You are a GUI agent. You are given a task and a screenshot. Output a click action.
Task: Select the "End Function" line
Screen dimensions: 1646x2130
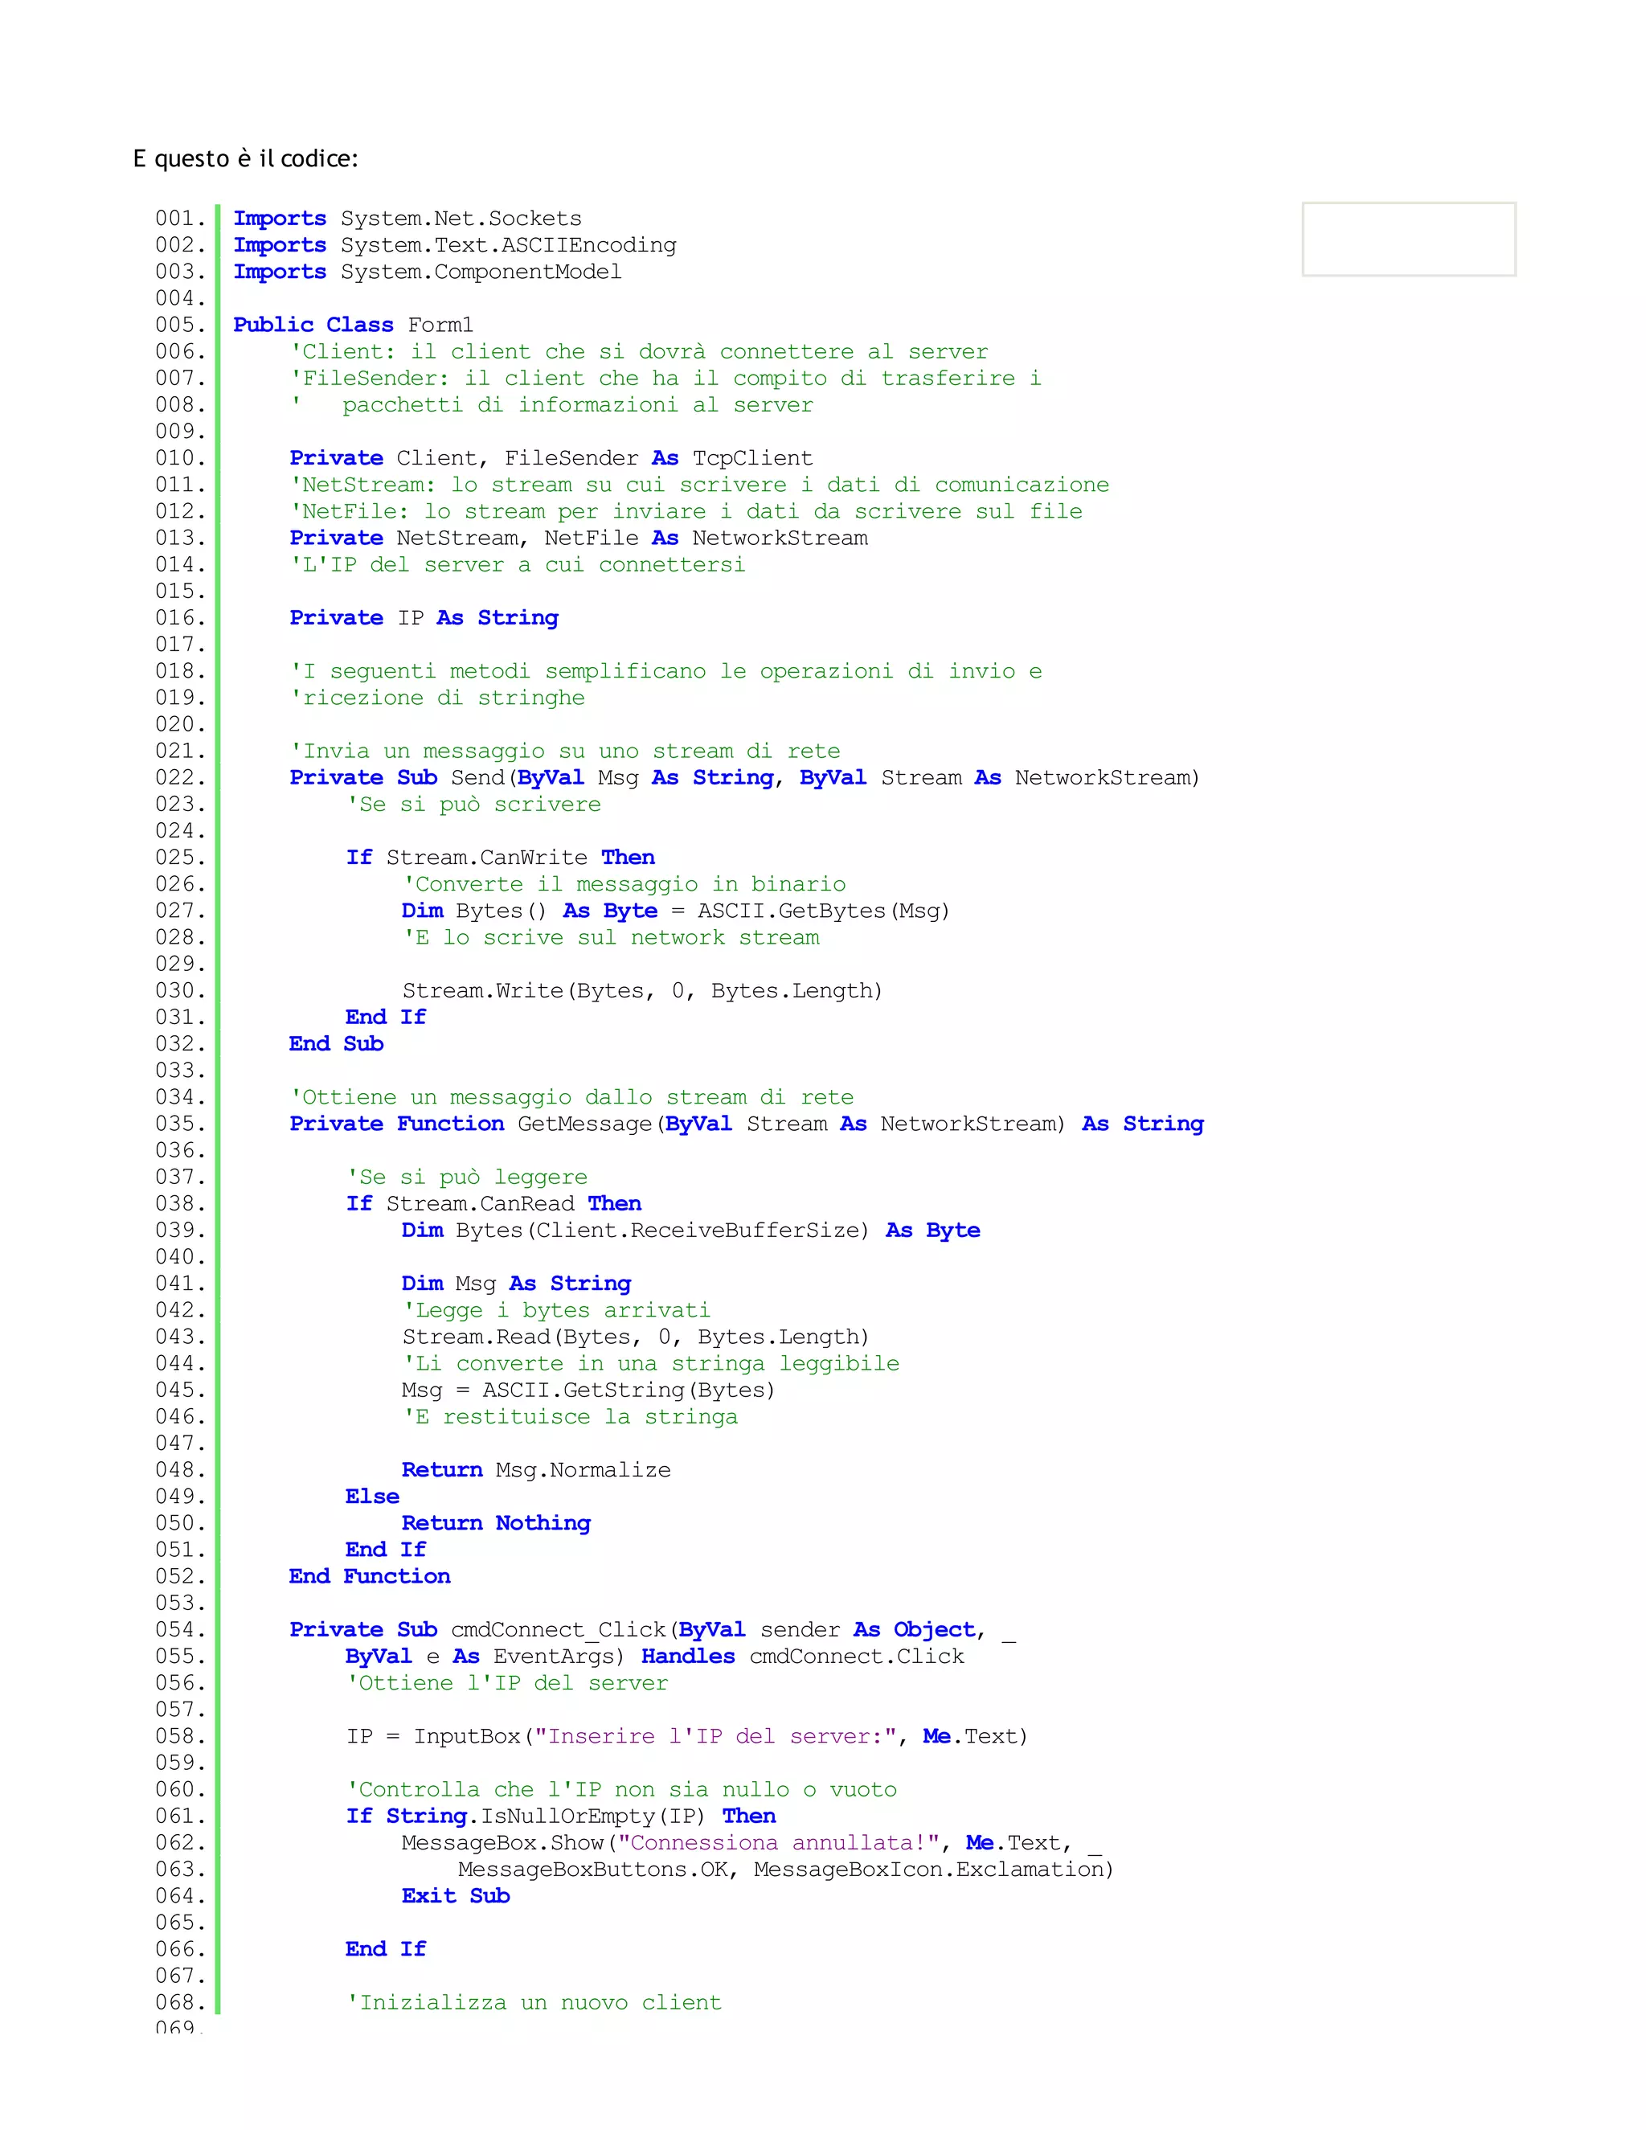(x=370, y=1576)
